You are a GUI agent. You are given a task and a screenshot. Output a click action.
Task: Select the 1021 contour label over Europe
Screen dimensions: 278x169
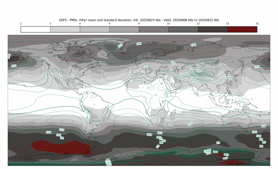coord(146,67)
